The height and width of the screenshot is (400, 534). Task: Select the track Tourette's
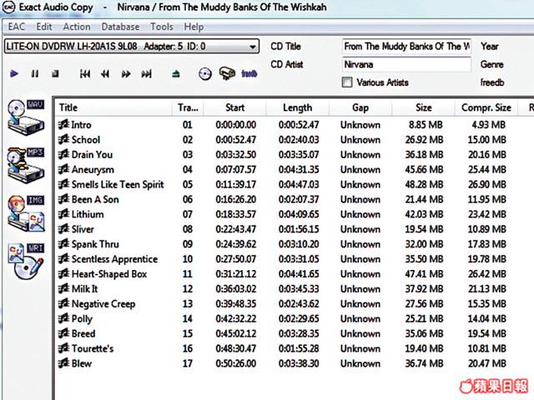93,348
